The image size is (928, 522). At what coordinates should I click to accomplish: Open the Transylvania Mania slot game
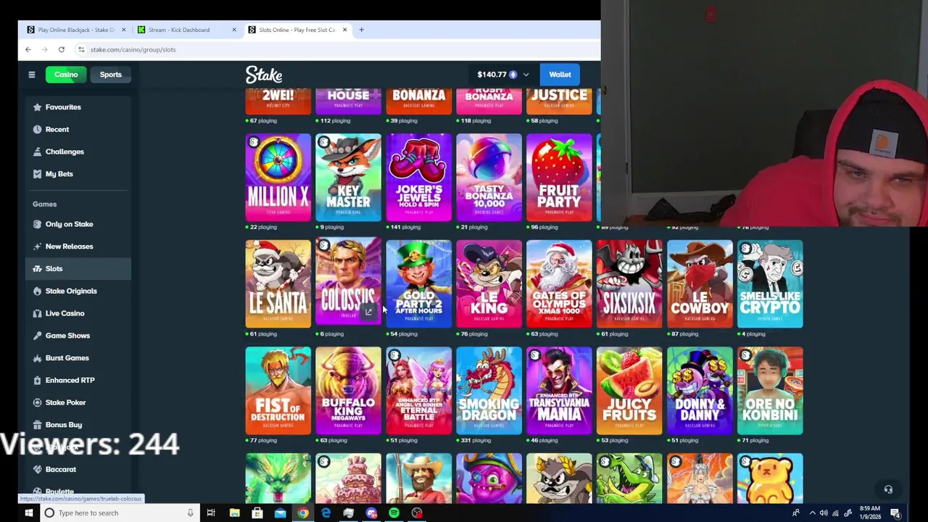[x=559, y=391]
